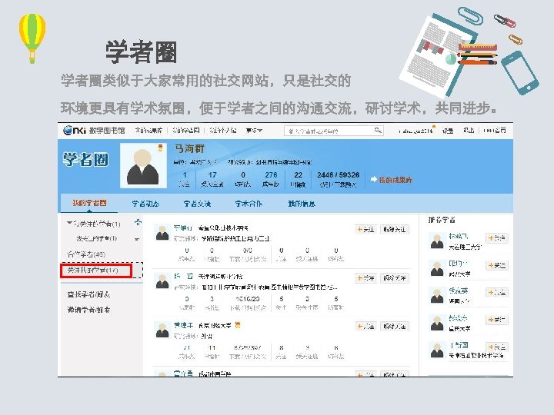Click +关注 for the third listed scholar
Screen dimensions: 554x415
[x=365, y=327]
